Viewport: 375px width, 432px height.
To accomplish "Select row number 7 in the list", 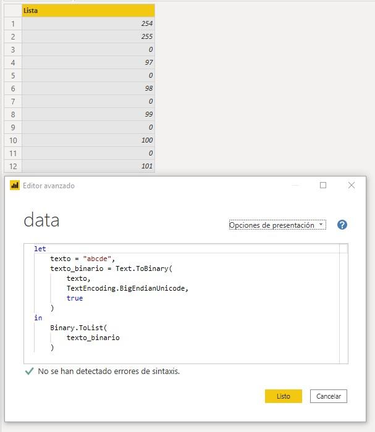I will coord(13,101).
